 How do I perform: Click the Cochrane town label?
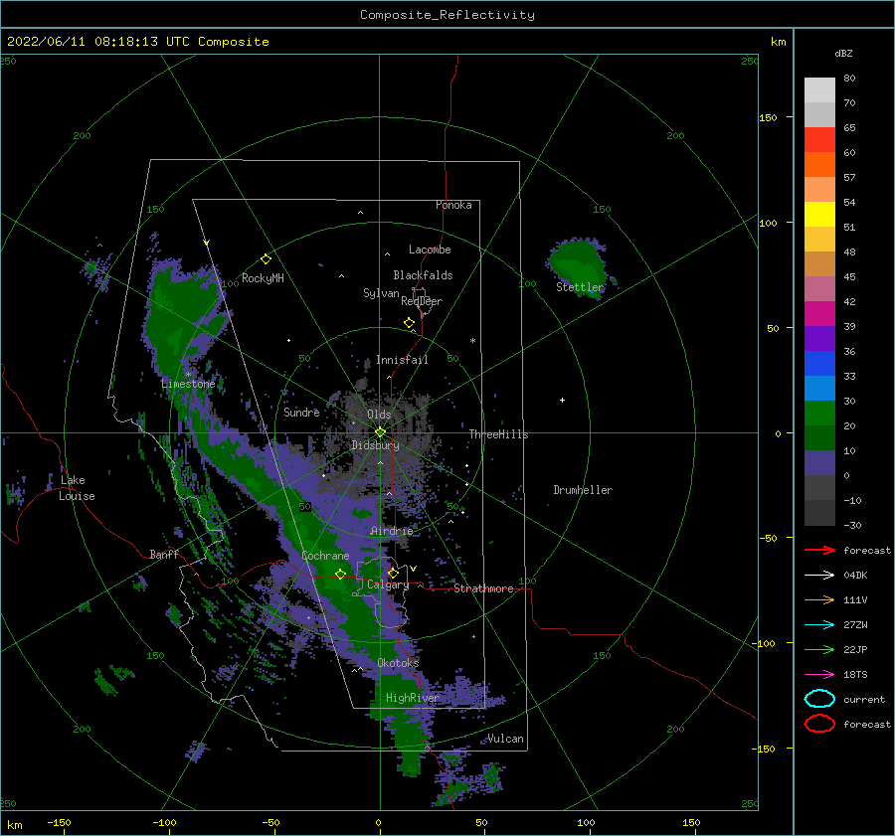pos(325,556)
